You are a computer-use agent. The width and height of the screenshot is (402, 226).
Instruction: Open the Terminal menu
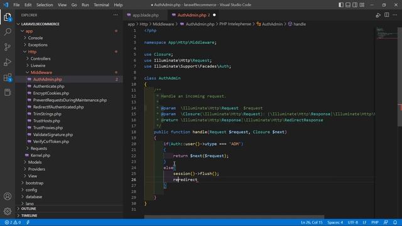tap(101, 5)
